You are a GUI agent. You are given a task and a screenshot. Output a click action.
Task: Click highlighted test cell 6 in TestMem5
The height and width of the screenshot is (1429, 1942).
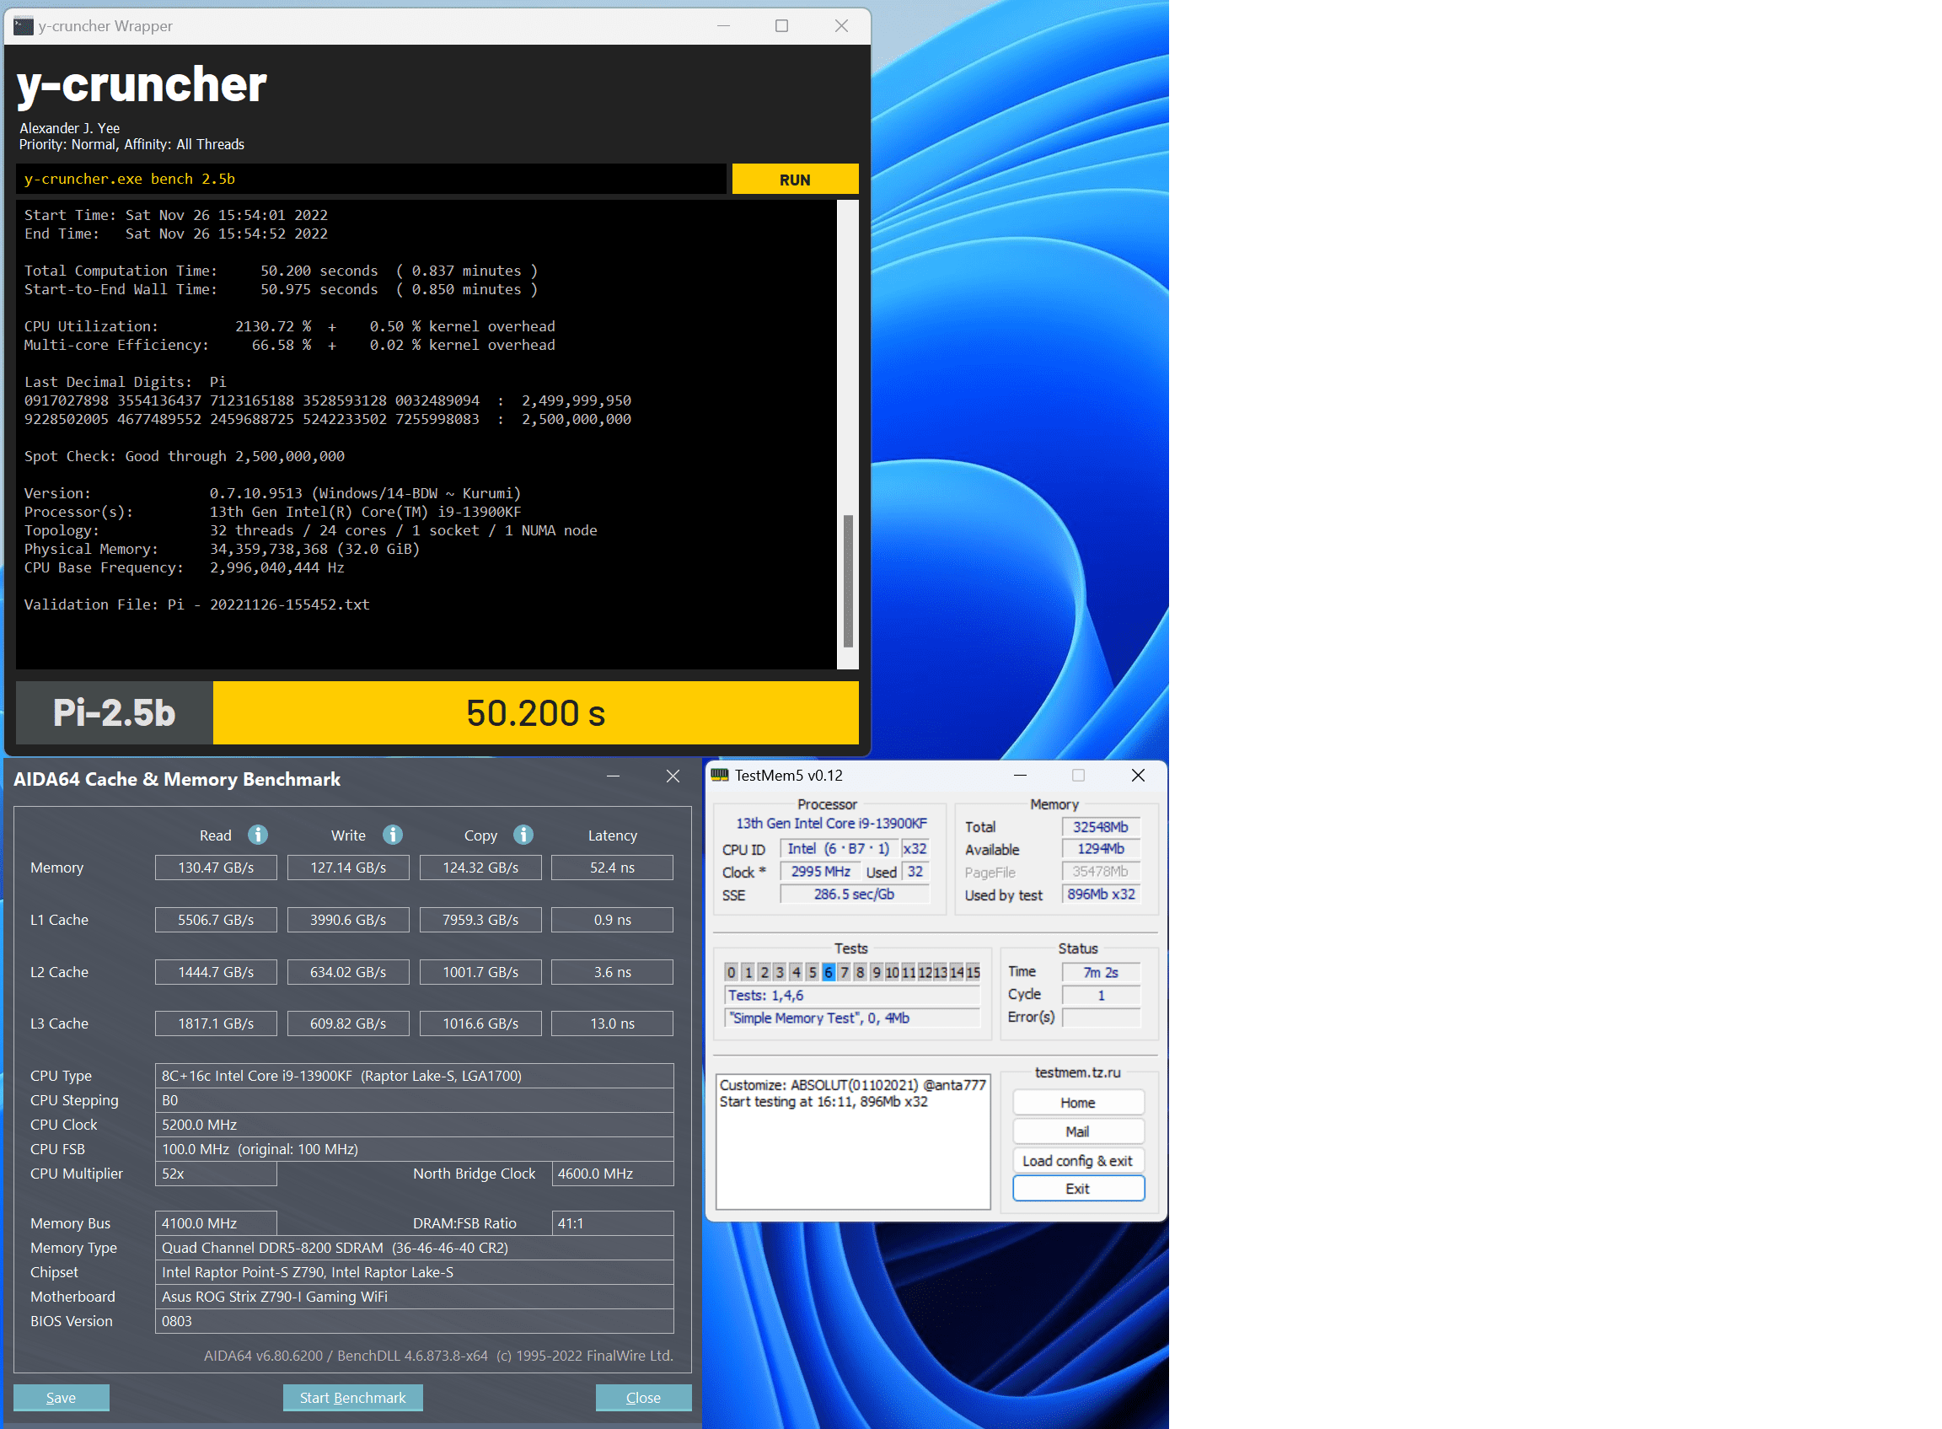click(x=829, y=972)
